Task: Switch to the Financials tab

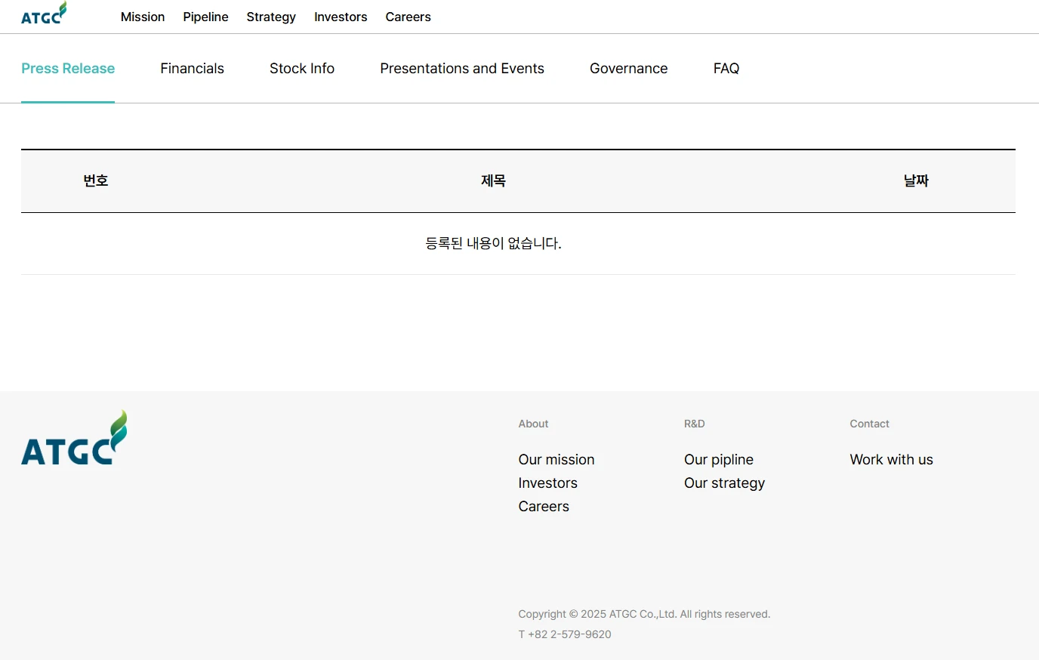Action: coord(192,69)
